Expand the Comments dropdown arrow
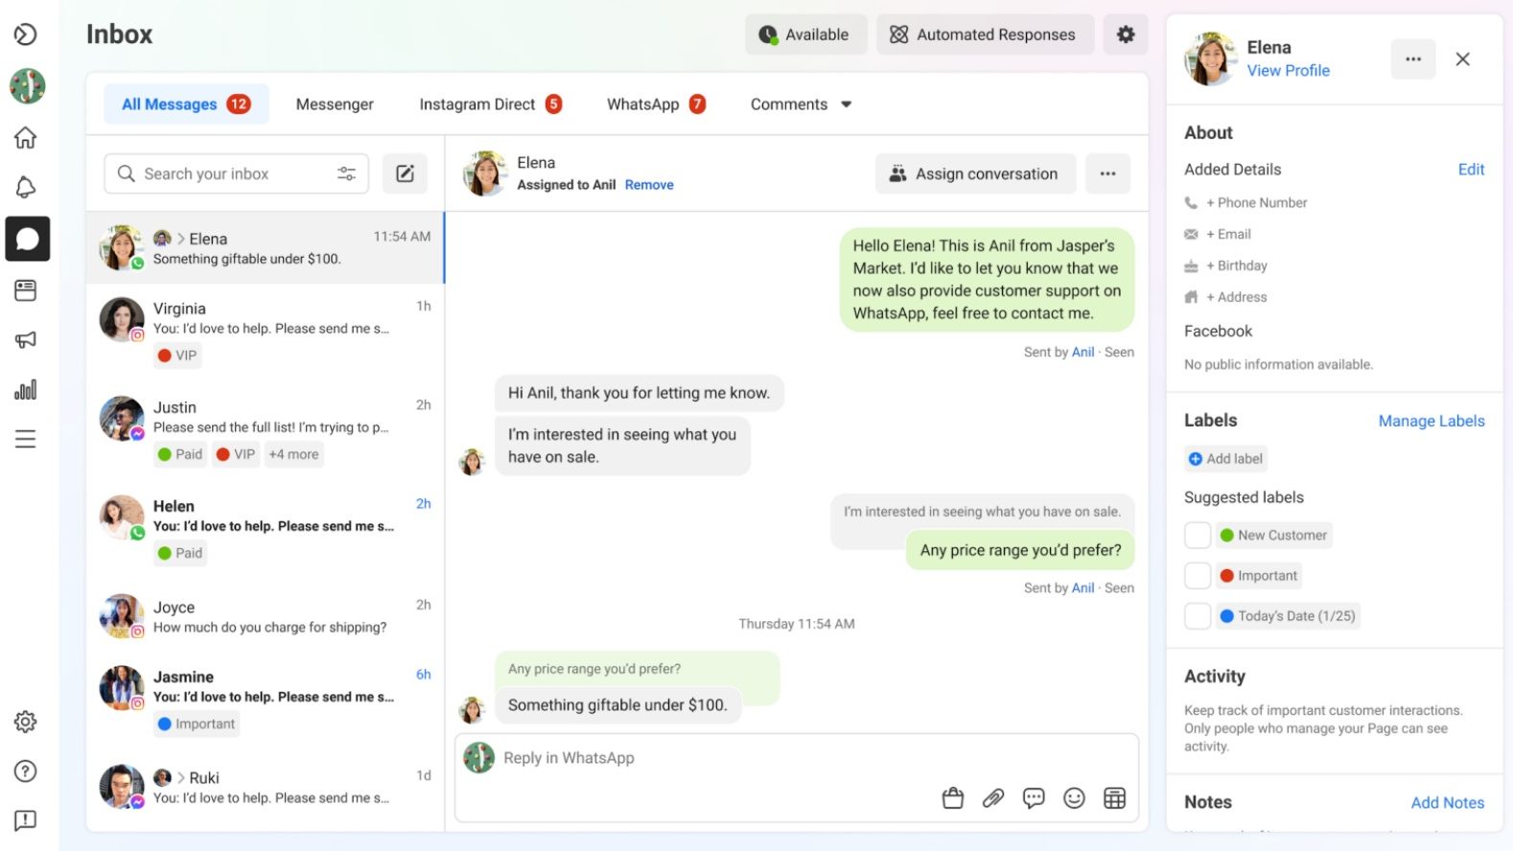This screenshot has height=851, width=1513. [846, 104]
